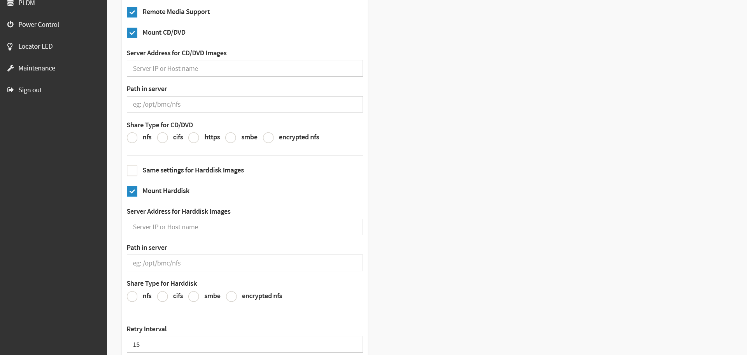Viewport: 747px width, 355px height.
Task: Choose encrypted nfs for CD/DVD
Action: click(268, 138)
